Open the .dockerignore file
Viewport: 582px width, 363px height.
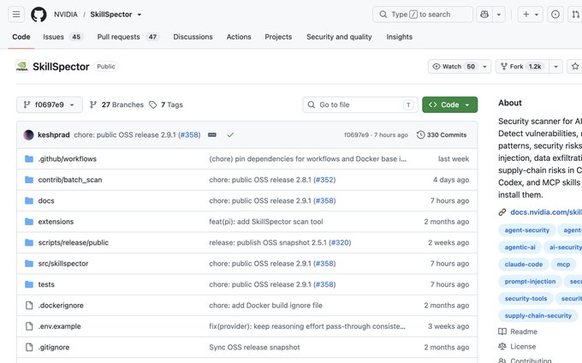[61, 306]
